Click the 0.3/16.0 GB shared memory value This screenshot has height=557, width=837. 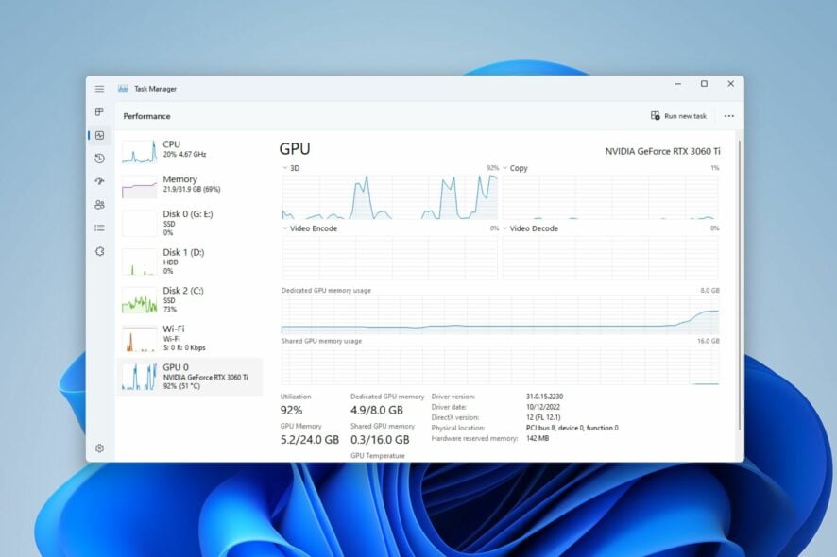coord(380,440)
